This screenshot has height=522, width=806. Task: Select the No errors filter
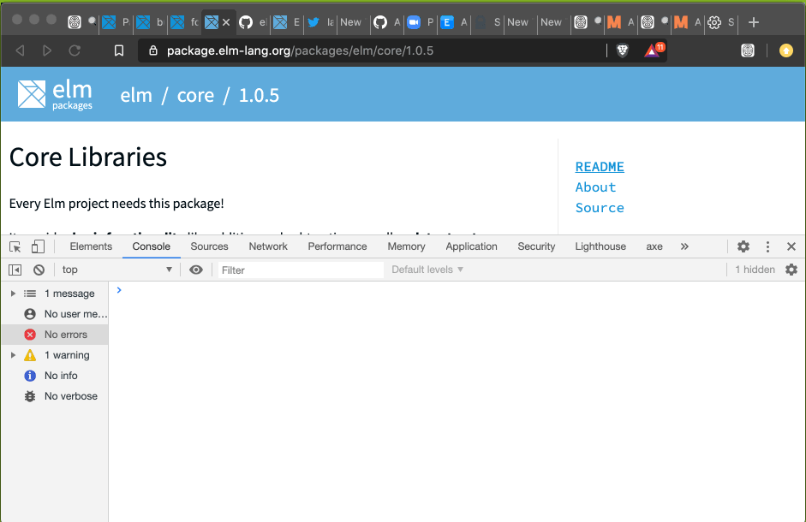pos(55,335)
